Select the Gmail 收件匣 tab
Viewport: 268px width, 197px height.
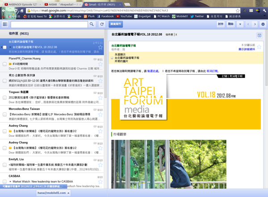click(x=103, y=4)
